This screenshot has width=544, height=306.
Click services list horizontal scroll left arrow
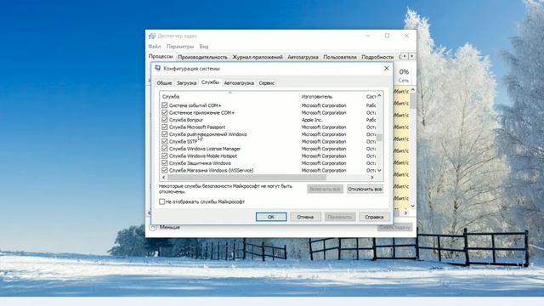[164, 178]
